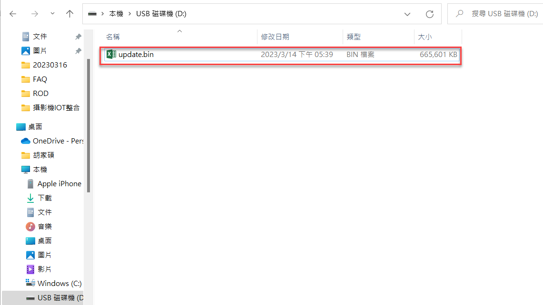Click the breadcrumb chevron after 本機
543x305 pixels.
click(x=129, y=14)
